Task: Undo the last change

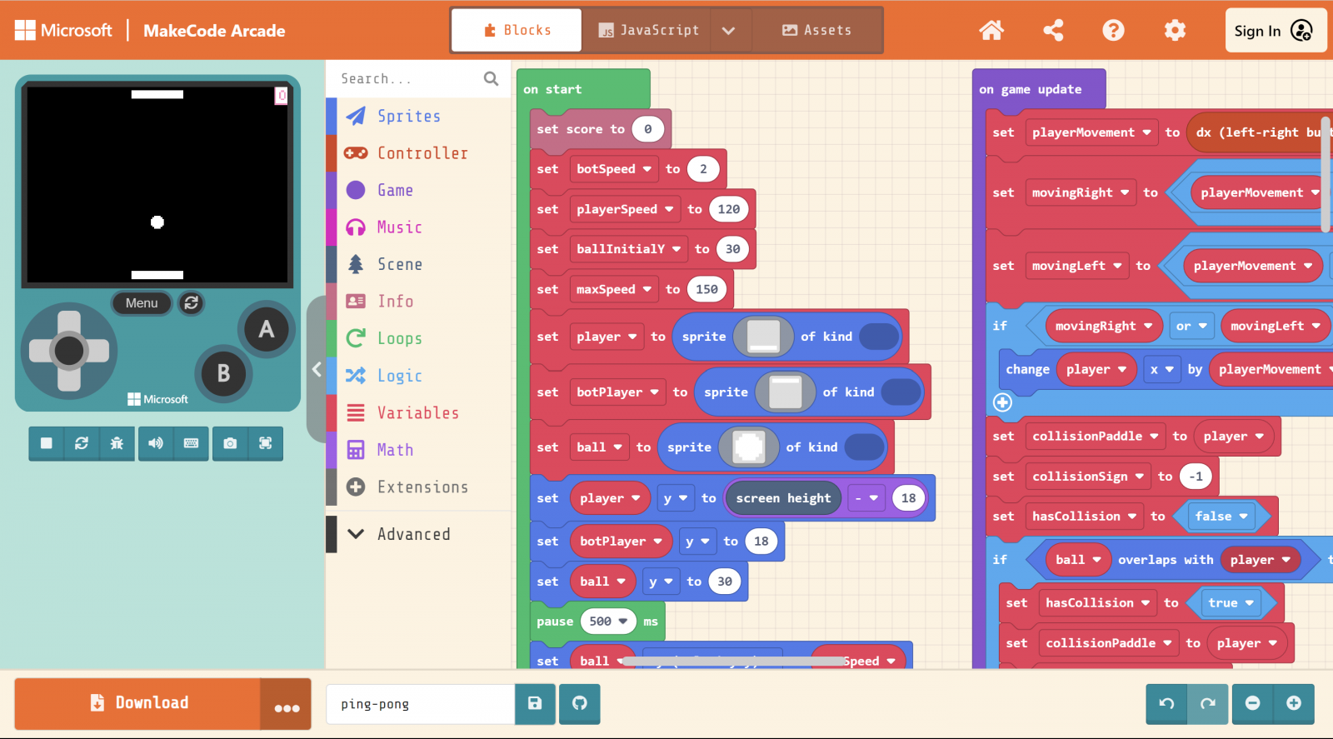Action: tap(1166, 704)
